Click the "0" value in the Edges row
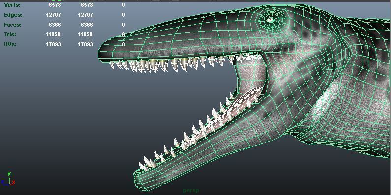Viewport: 391px width, 195px height. [123, 15]
